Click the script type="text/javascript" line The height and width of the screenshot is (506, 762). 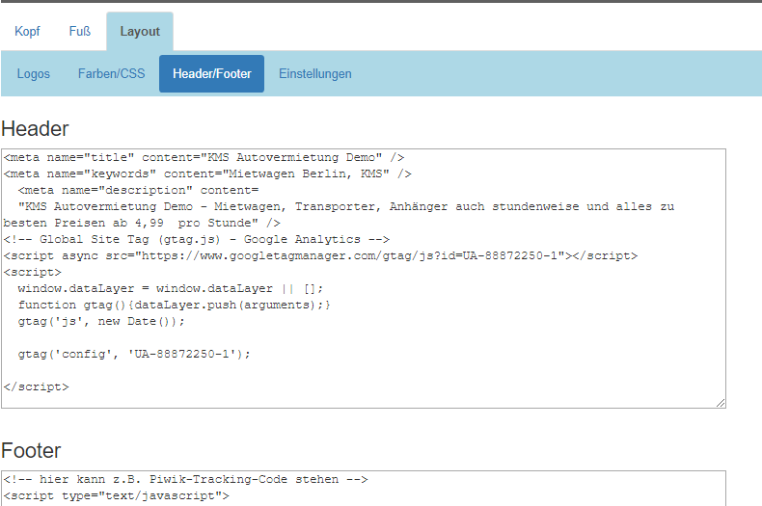117,495
